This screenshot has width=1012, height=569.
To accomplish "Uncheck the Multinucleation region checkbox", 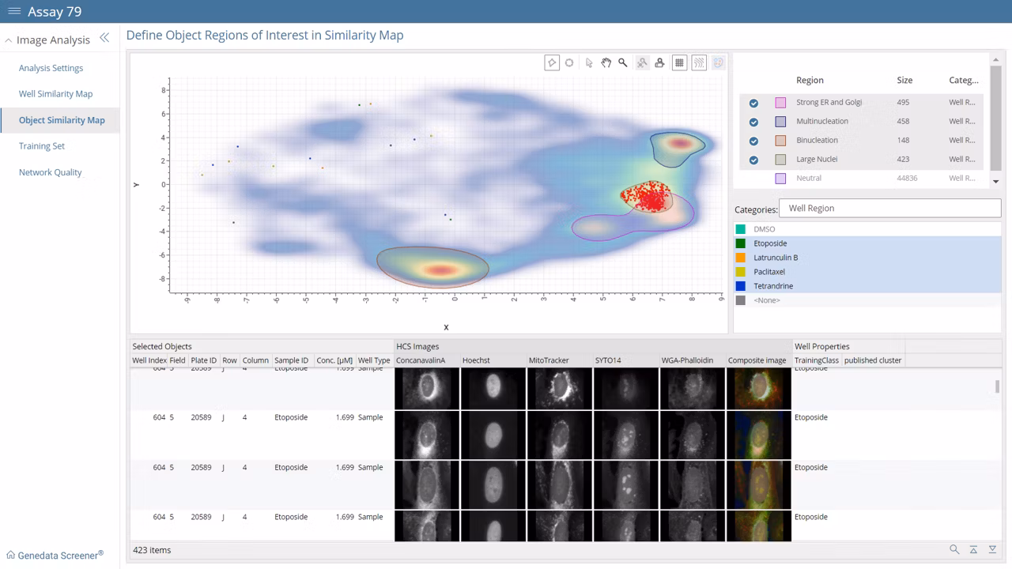I will [x=753, y=122].
